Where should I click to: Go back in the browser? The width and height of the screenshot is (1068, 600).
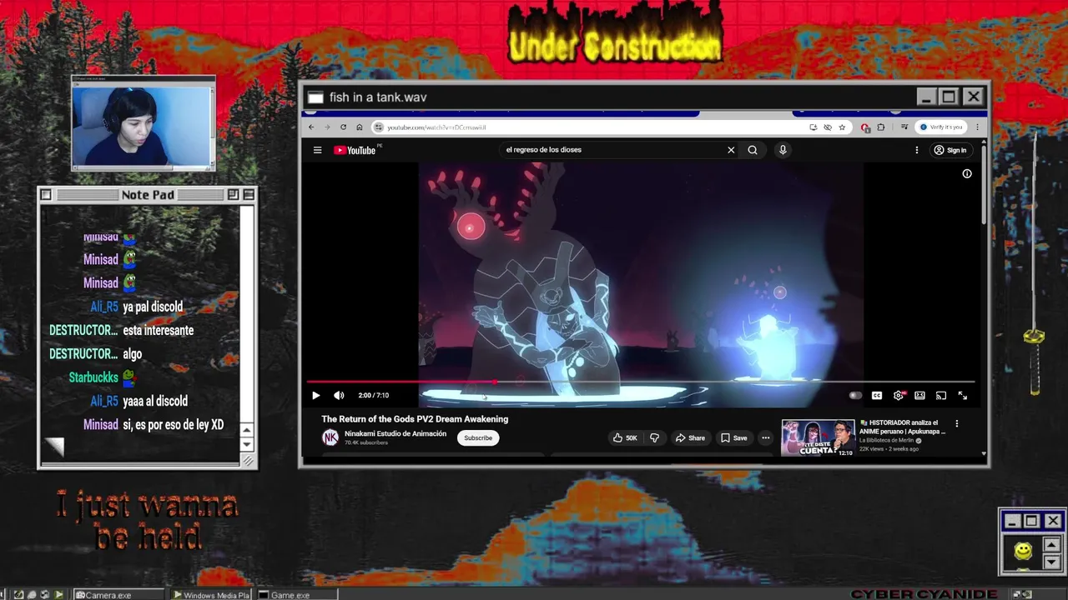click(311, 127)
